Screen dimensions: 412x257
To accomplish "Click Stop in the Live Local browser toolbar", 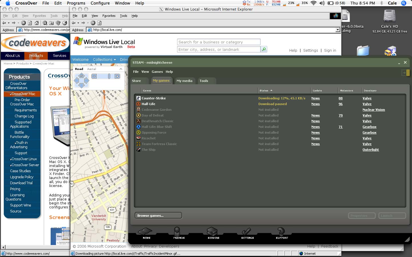I will click(x=93, y=23).
